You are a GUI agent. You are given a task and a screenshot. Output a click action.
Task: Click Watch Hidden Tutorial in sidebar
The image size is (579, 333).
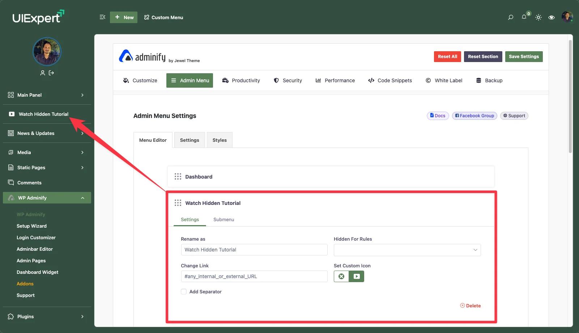47,114
